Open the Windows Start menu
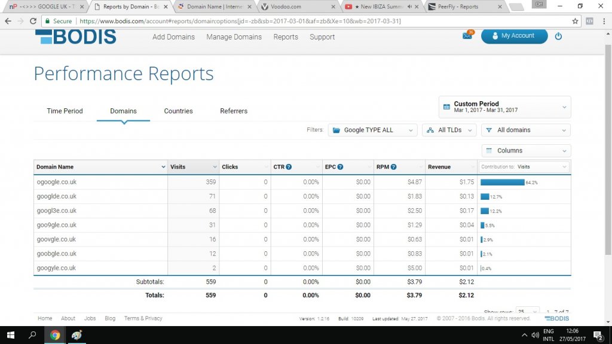 coord(11,335)
